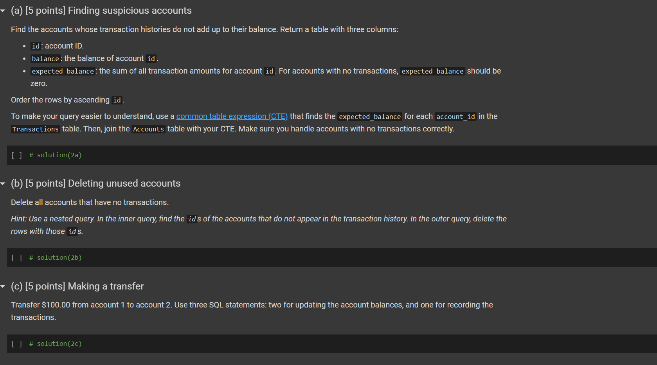The image size is (657, 365).
Task: Collapse section (b) Deleting unused accounts
Action: pos(3,183)
